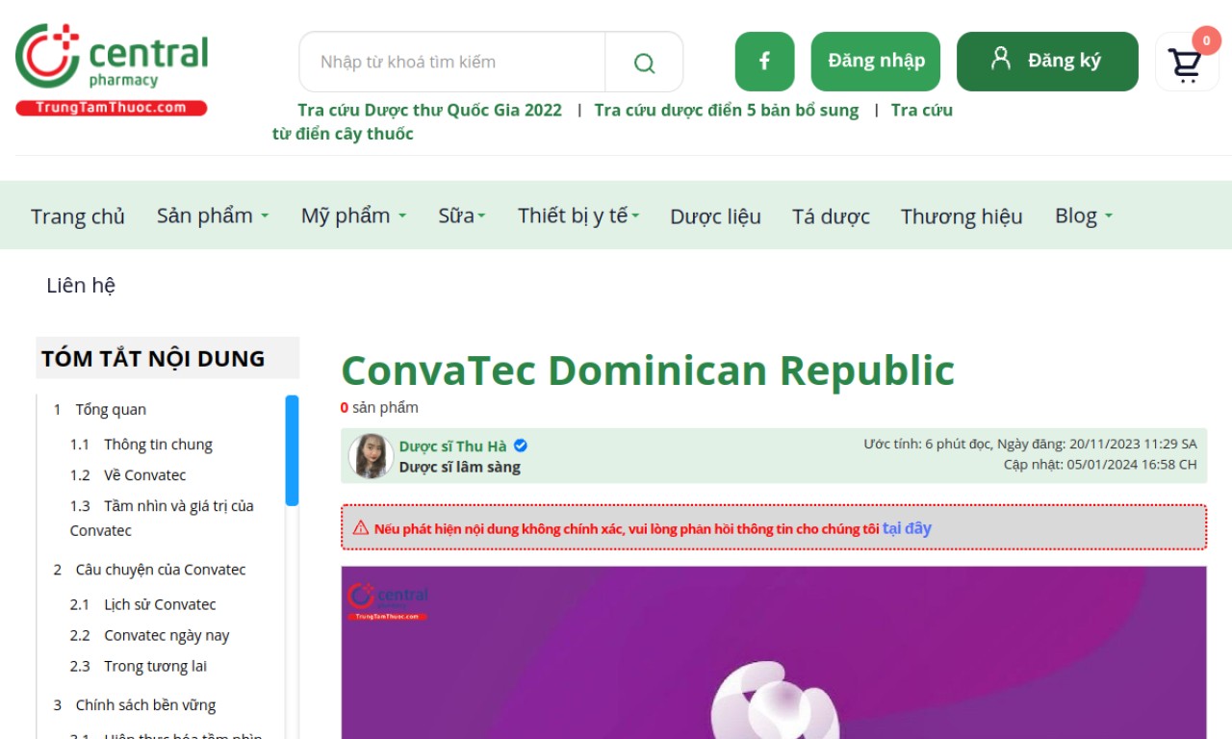
Task: Click the pharmacist avatar photo
Action: tap(371, 456)
